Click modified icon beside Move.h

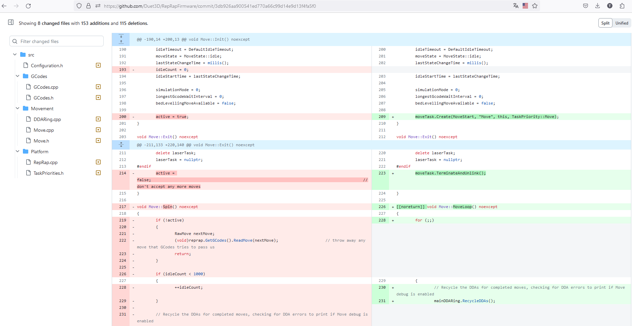[98, 140]
